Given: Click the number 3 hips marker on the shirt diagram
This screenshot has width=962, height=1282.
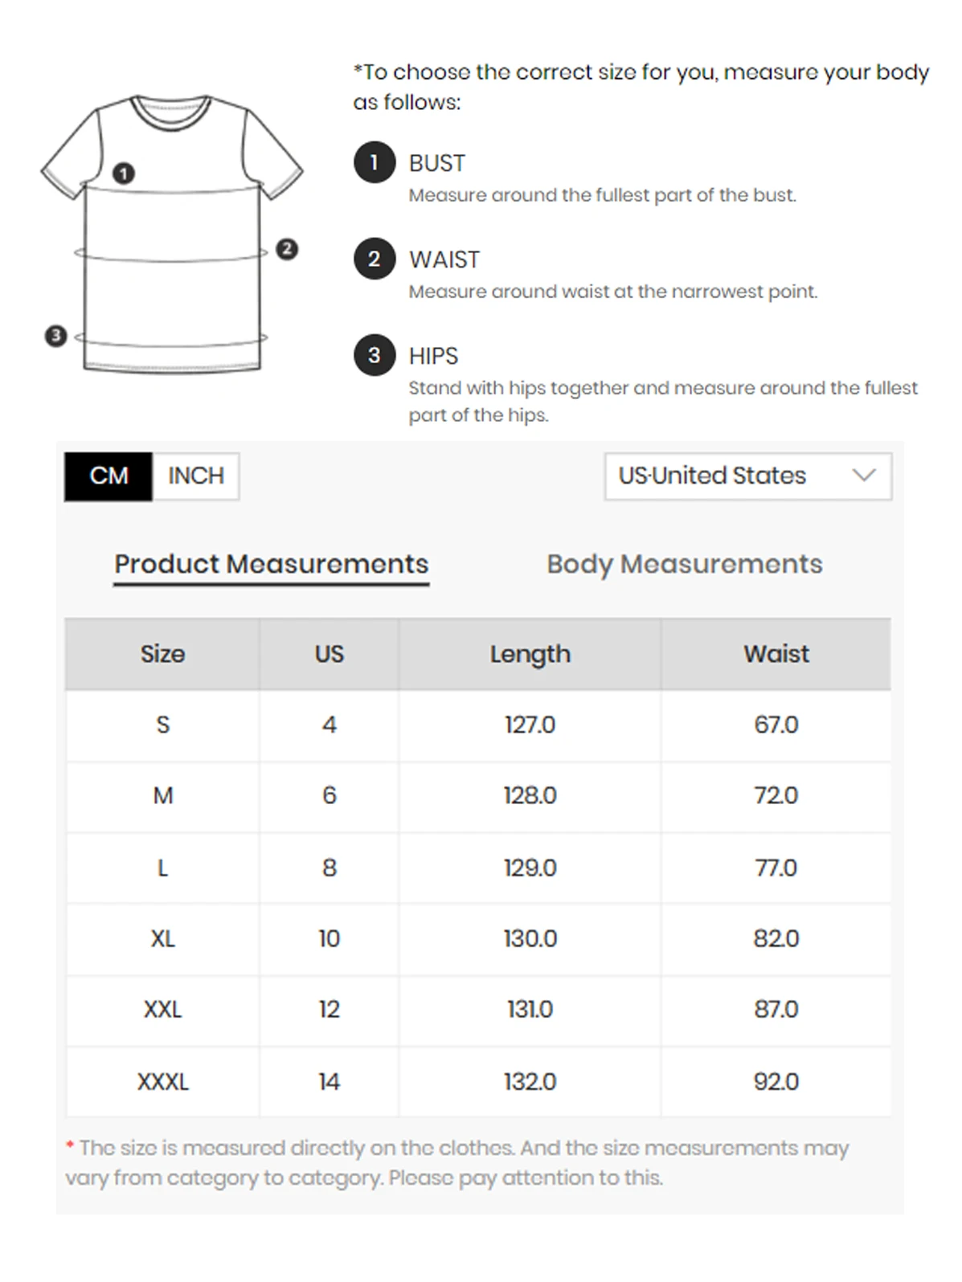Looking at the screenshot, I should coord(55,335).
